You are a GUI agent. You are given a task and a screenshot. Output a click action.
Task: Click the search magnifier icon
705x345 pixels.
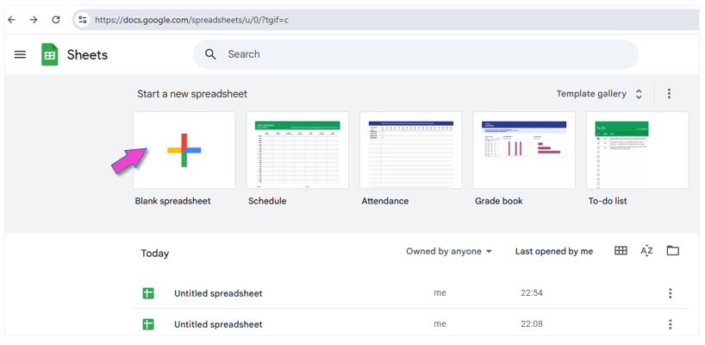click(210, 54)
